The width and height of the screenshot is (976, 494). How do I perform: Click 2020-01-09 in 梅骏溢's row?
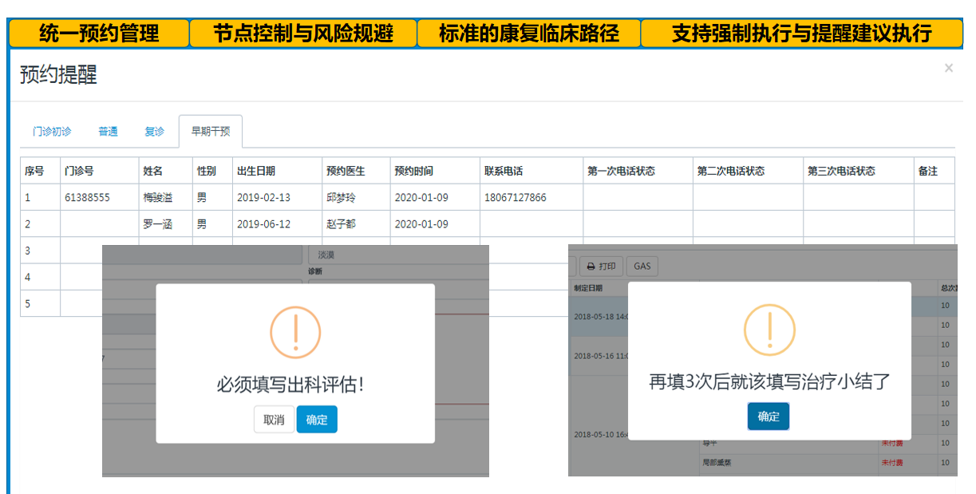coord(421,197)
